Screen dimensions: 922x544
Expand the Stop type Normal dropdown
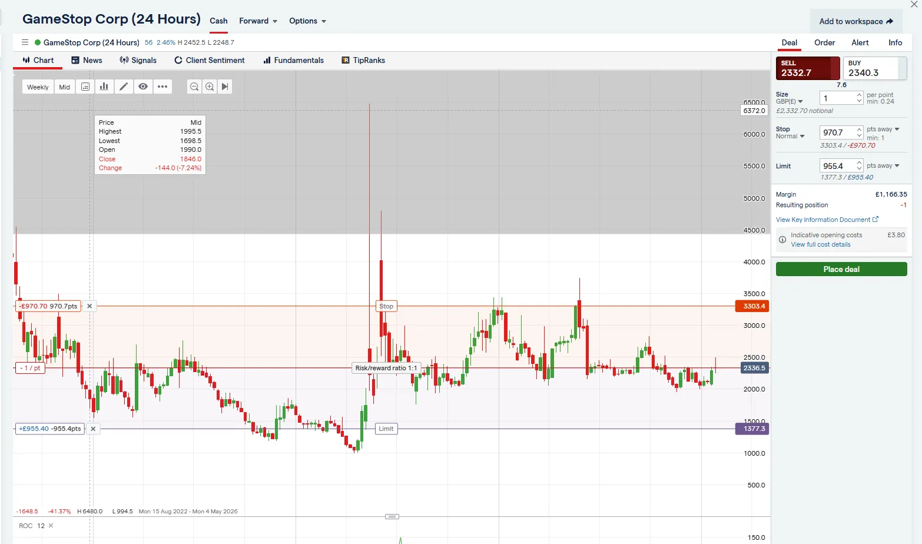pos(790,137)
